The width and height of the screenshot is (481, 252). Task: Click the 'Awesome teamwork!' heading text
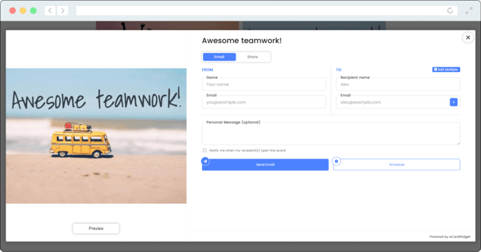[242, 41]
